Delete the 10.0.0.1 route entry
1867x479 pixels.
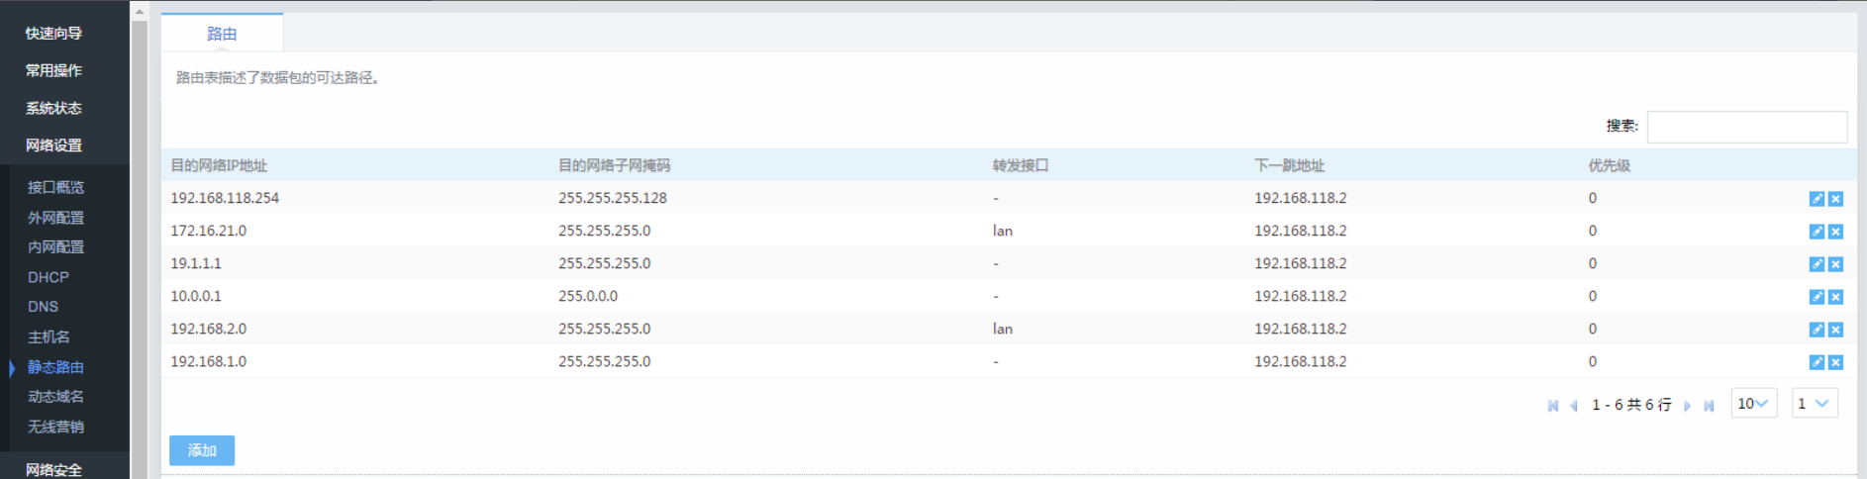click(x=1835, y=297)
